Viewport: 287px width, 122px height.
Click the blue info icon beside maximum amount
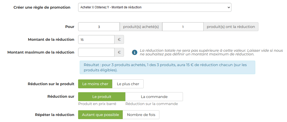click(134, 52)
